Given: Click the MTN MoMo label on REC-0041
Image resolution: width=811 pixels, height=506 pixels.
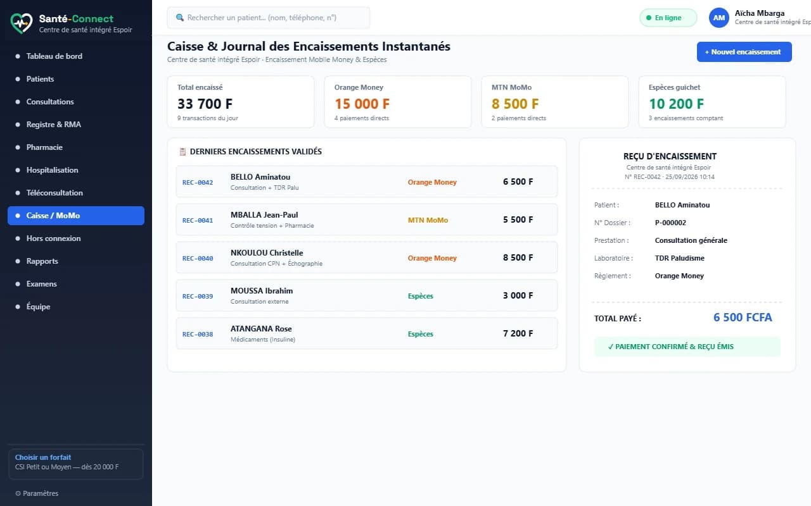Looking at the screenshot, I should pyautogui.click(x=428, y=220).
